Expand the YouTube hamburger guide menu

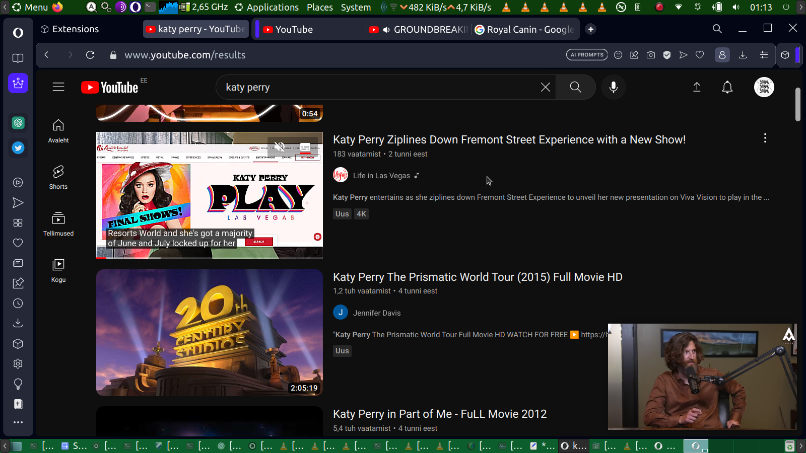58,87
